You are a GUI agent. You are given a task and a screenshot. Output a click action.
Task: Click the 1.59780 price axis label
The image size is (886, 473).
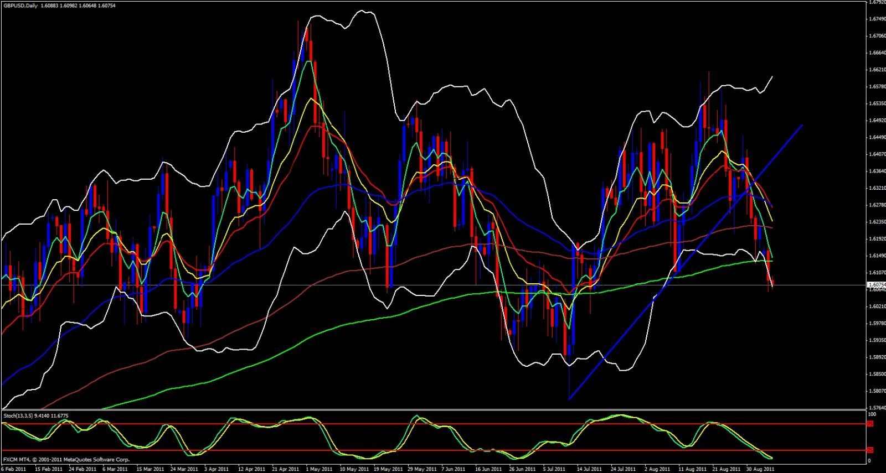tap(877, 324)
